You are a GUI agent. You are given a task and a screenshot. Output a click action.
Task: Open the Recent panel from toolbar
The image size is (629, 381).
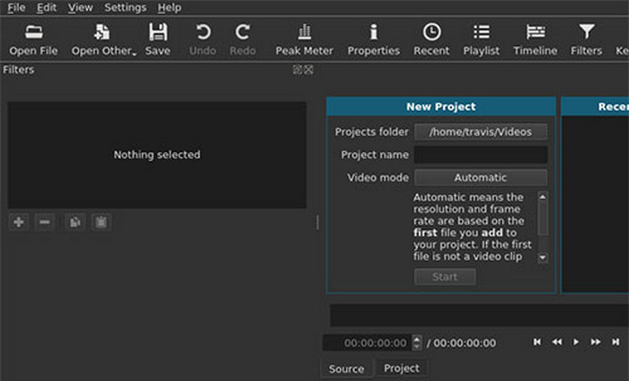pyautogui.click(x=431, y=40)
